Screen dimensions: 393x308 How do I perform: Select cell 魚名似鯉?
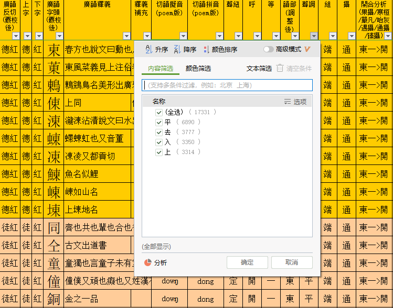(x=98, y=174)
